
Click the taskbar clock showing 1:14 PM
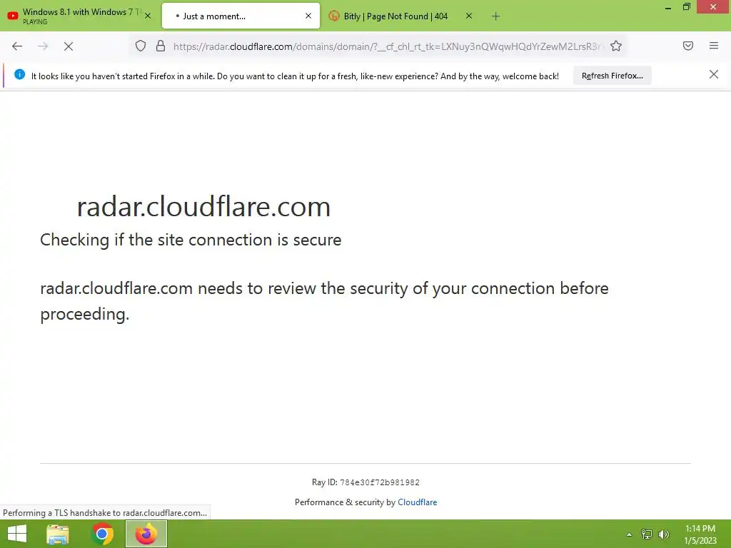pyautogui.click(x=700, y=534)
